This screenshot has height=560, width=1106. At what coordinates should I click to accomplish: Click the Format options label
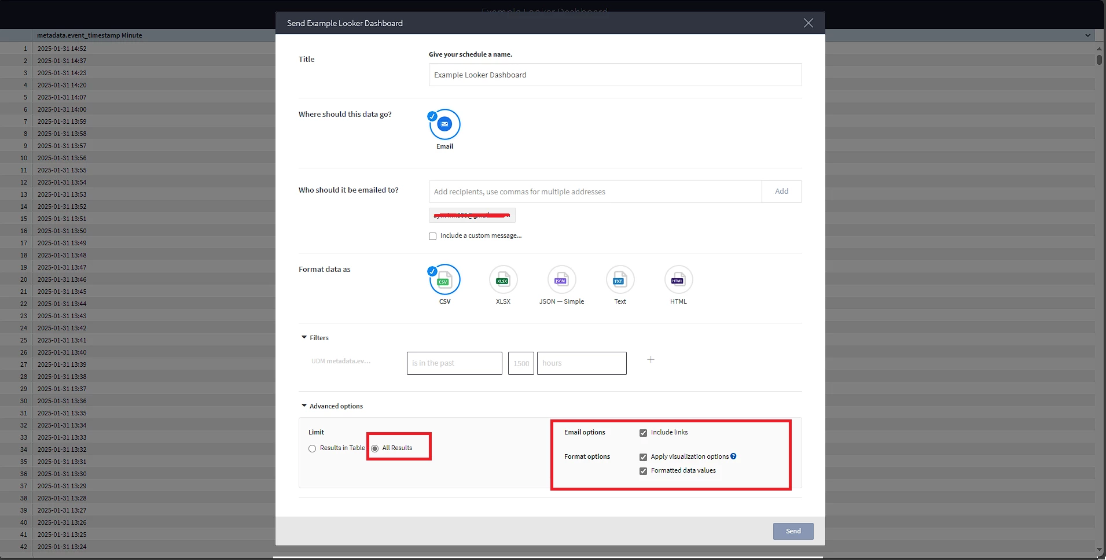coord(587,456)
